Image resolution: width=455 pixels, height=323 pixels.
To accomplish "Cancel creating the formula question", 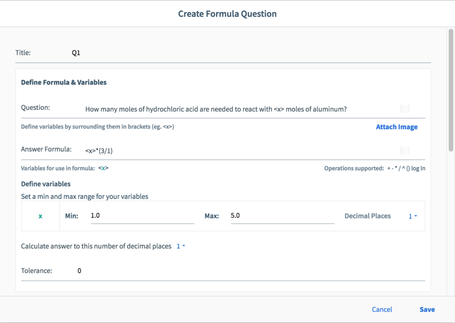I will [x=382, y=309].
